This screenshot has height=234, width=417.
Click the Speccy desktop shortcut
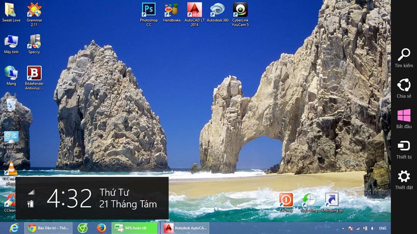point(34,42)
